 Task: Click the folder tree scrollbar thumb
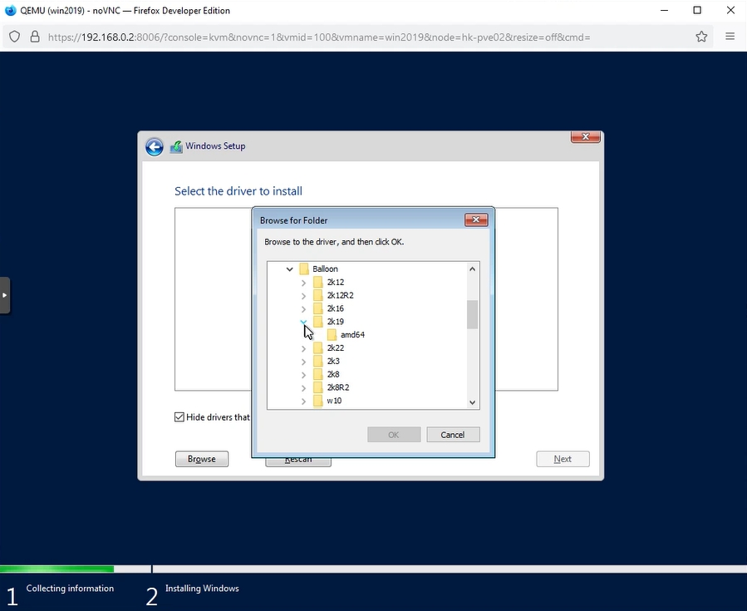473,314
